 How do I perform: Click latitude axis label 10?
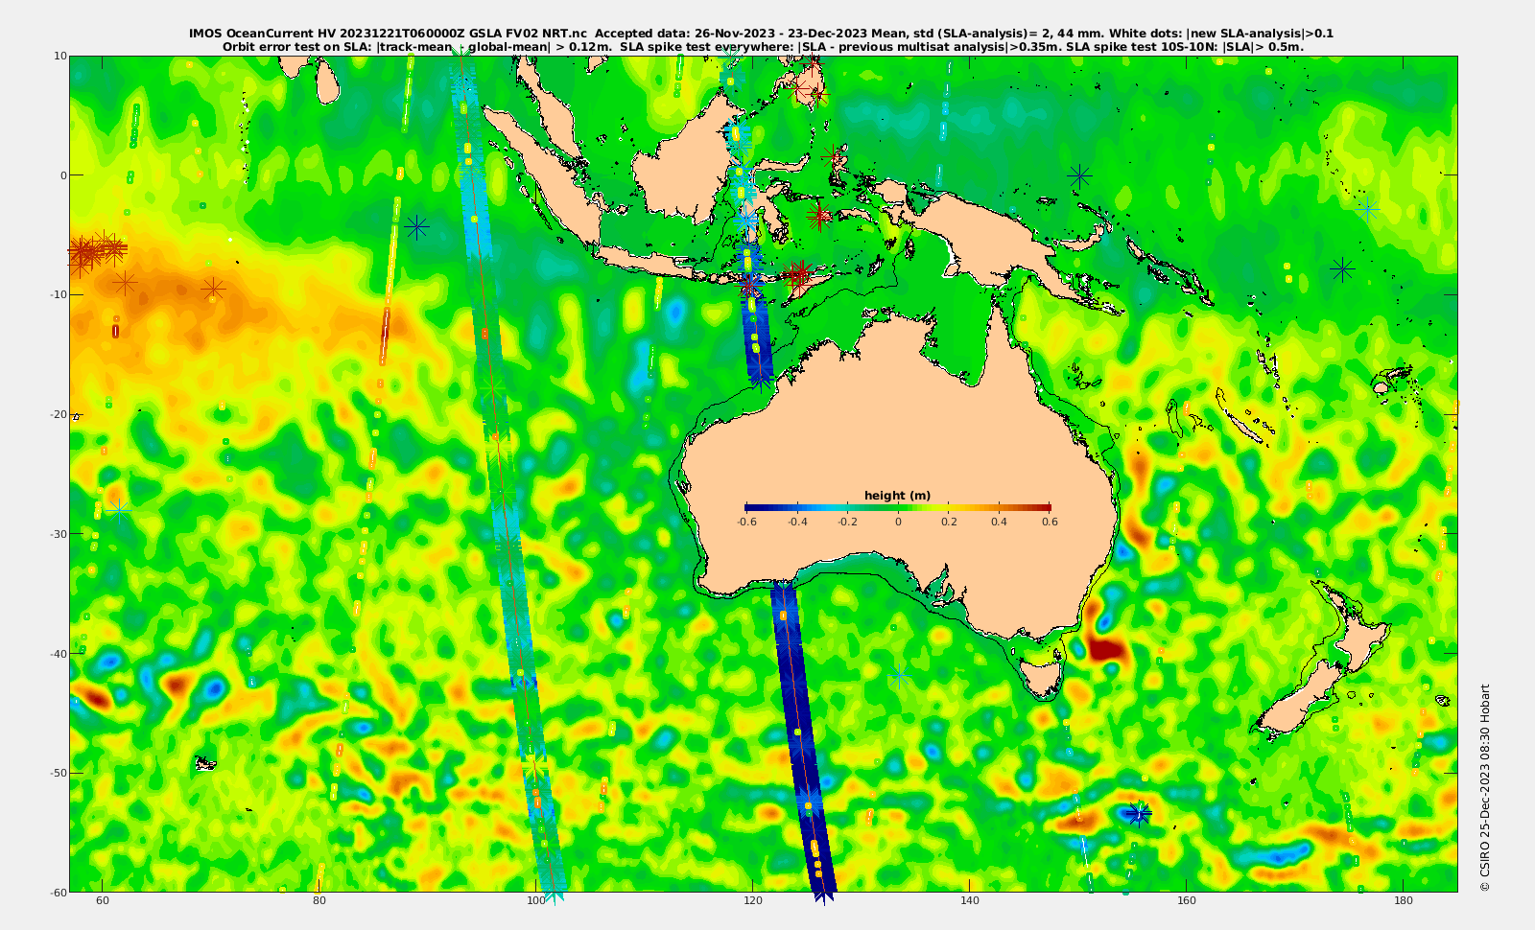point(60,56)
